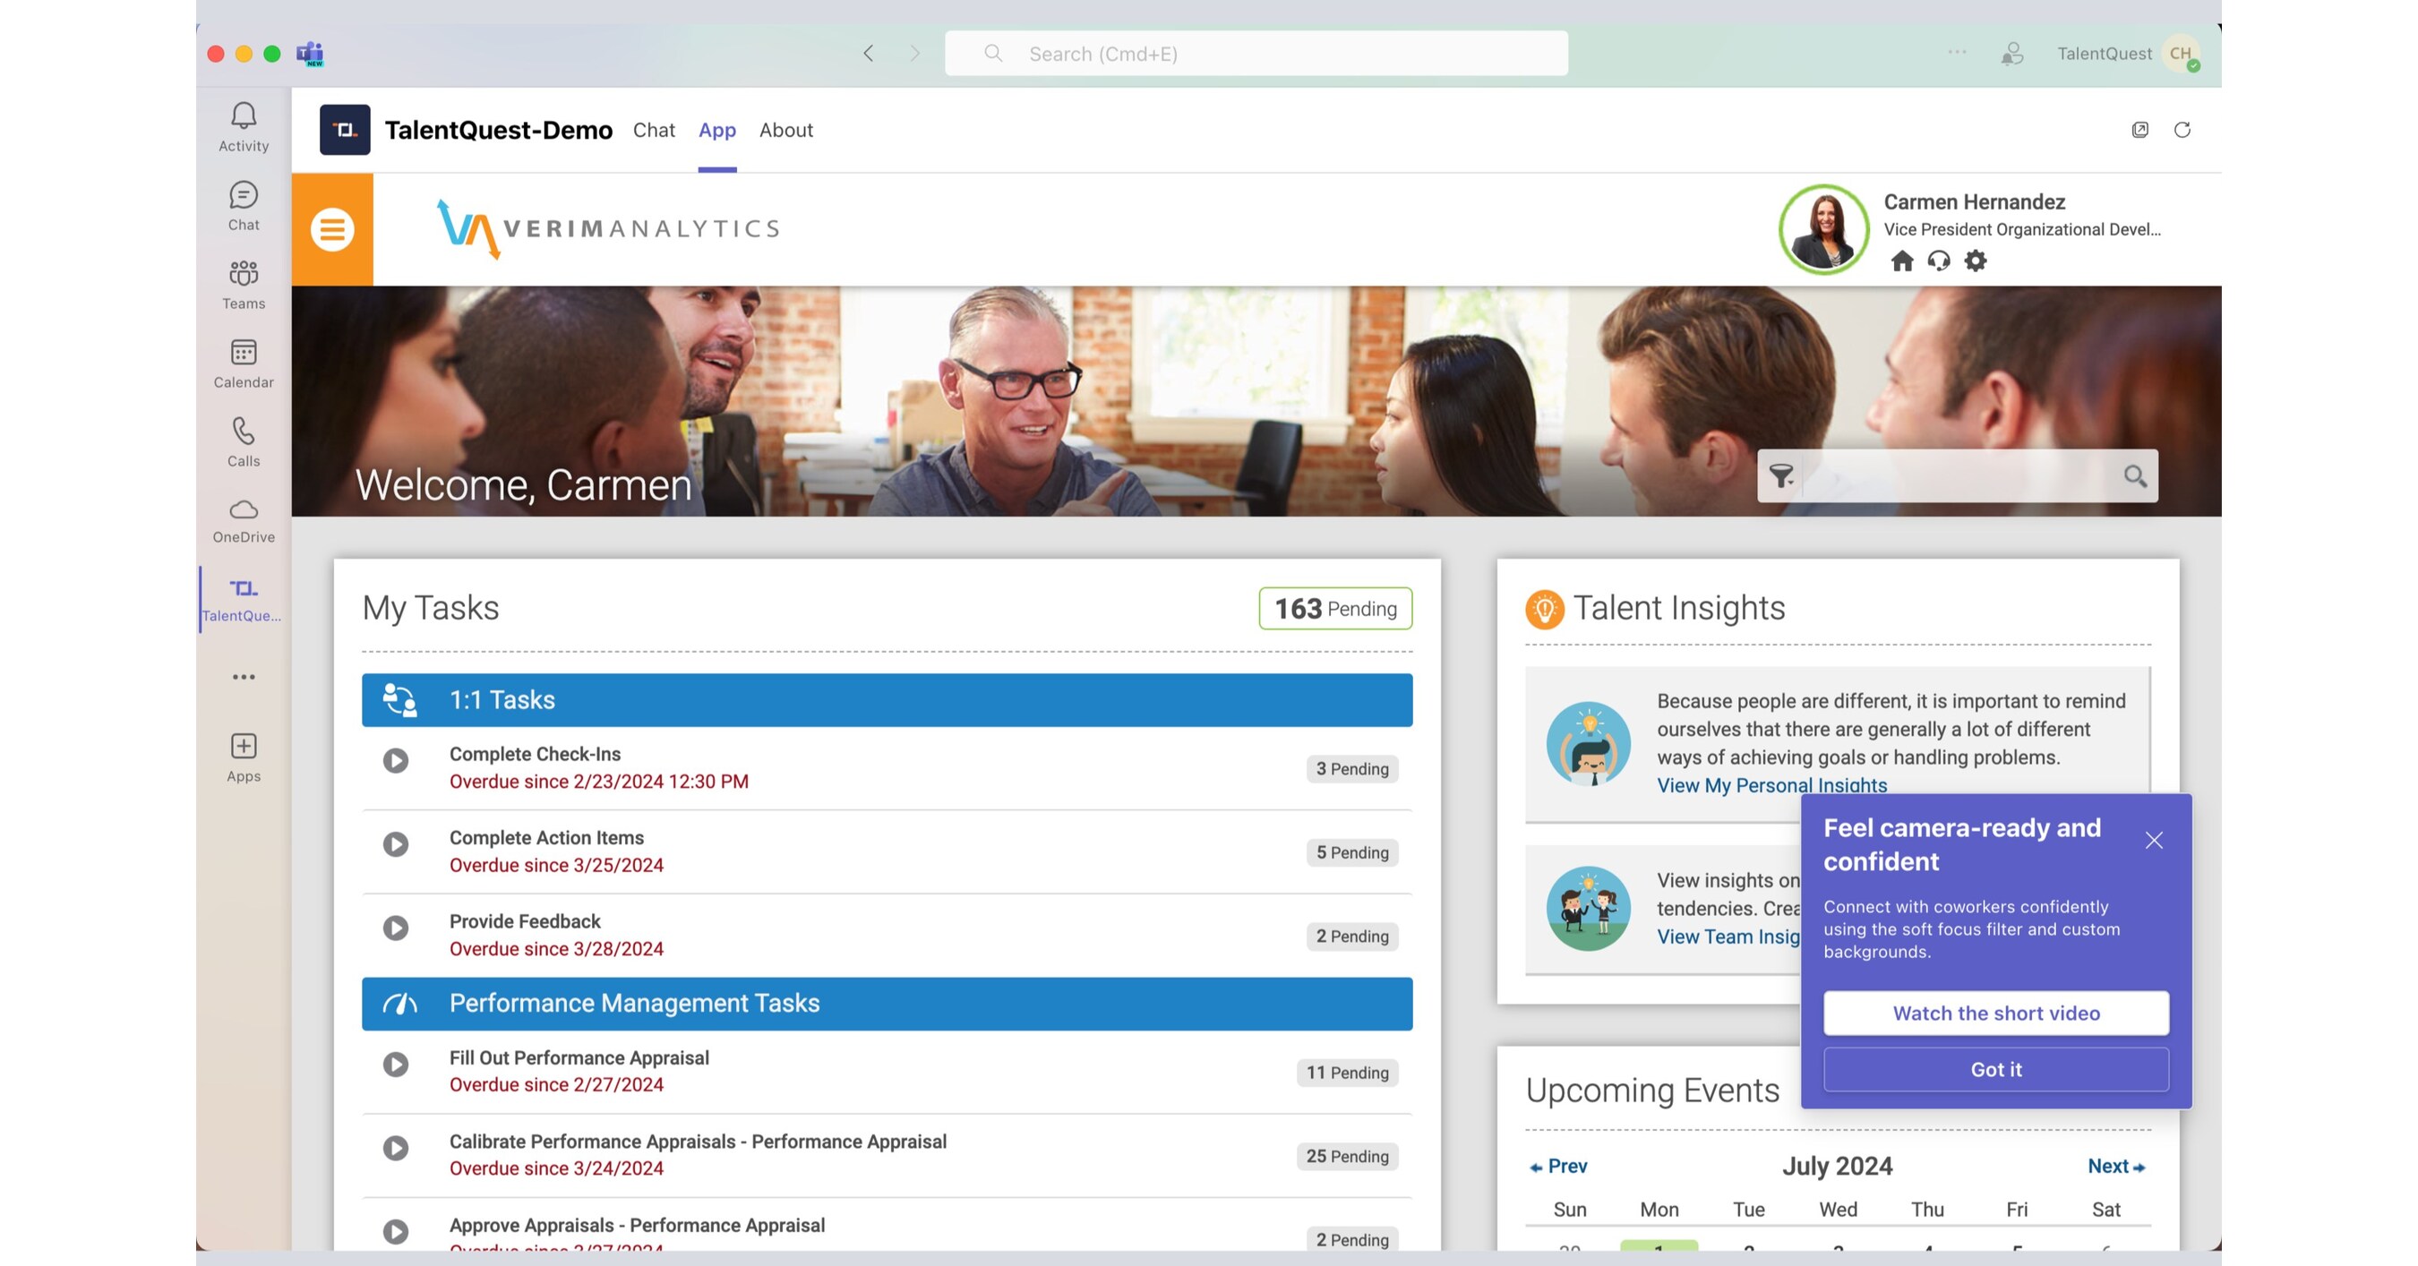Open the more options (...) in the Teams sidebar
Image resolution: width=2418 pixels, height=1266 pixels.
243,676
